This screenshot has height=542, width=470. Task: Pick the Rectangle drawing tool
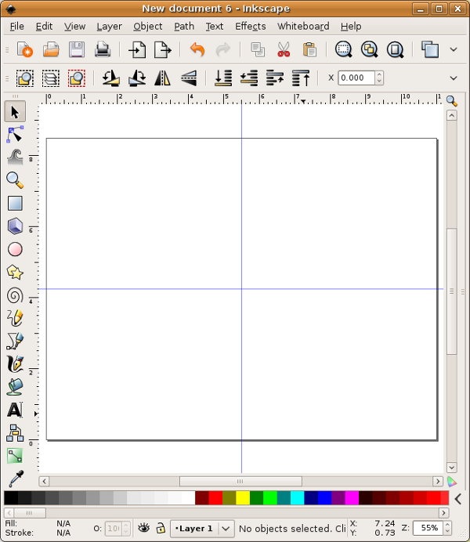(15, 204)
